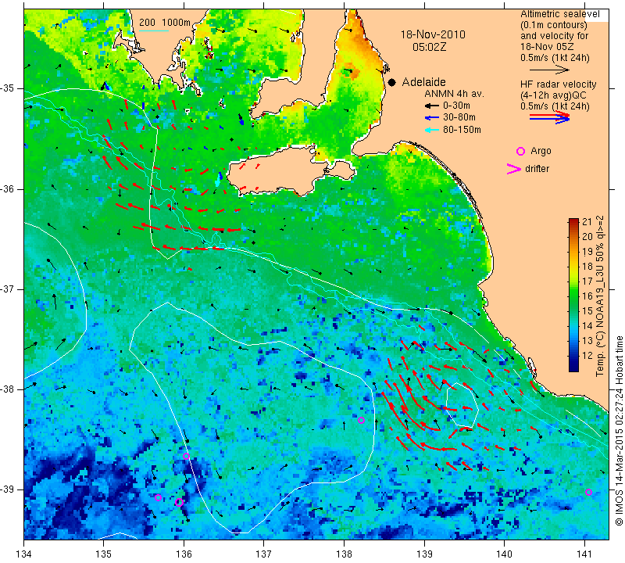Image resolution: width=625 pixels, height=563 pixels.
Task: Click the '141' longitude axis label
Action: [584, 554]
